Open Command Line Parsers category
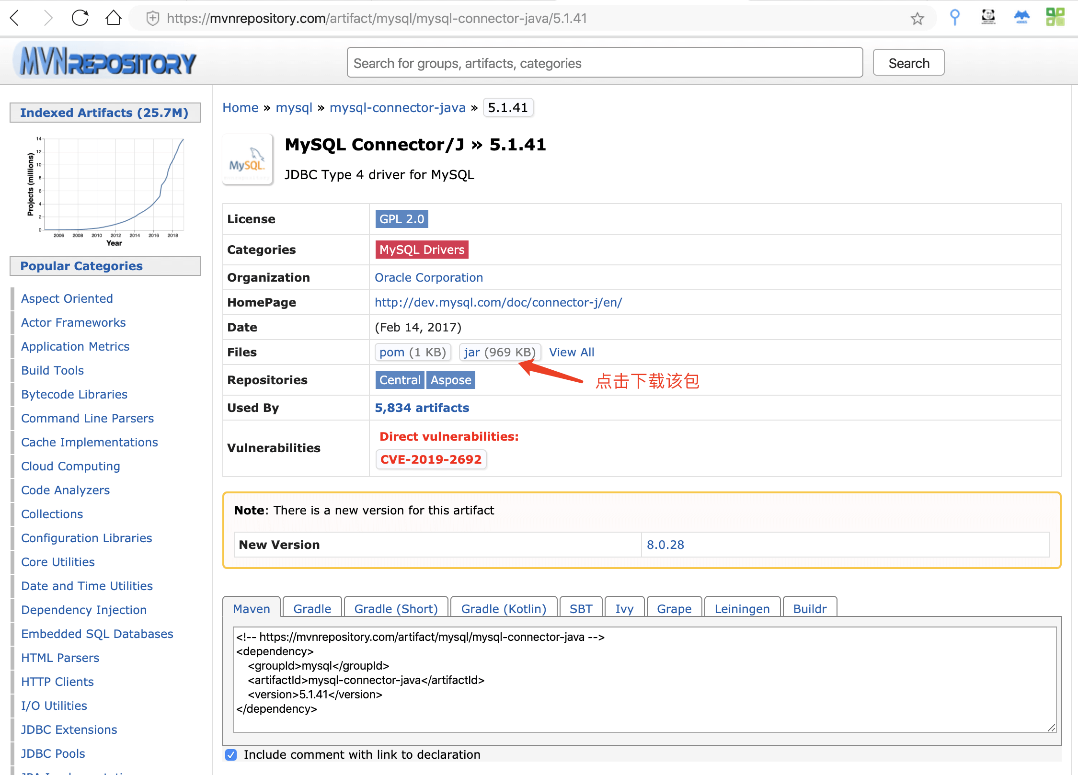 pos(87,418)
